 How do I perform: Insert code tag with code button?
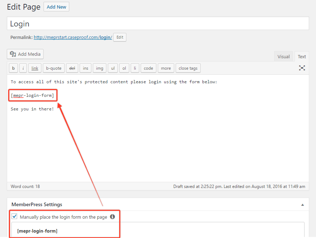pyautogui.click(x=148, y=68)
